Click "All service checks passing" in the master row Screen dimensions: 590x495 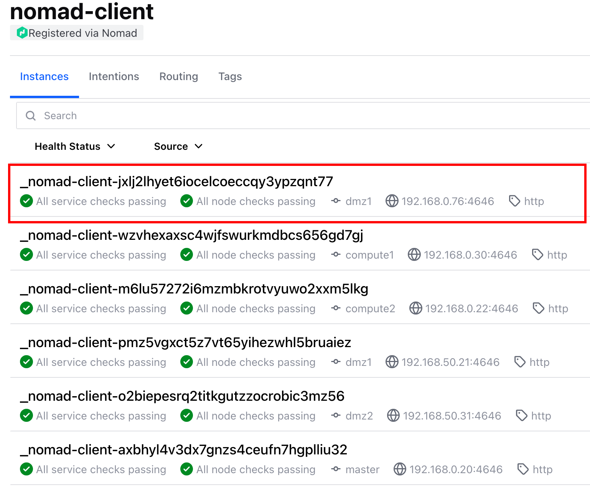tap(101, 469)
